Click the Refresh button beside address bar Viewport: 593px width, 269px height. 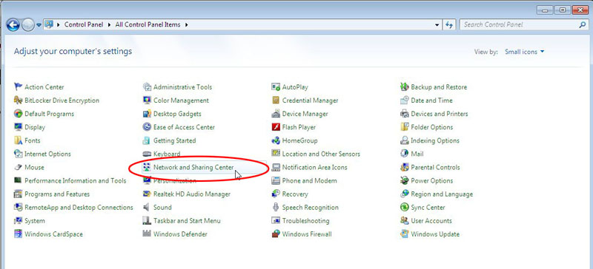coord(449,25)
